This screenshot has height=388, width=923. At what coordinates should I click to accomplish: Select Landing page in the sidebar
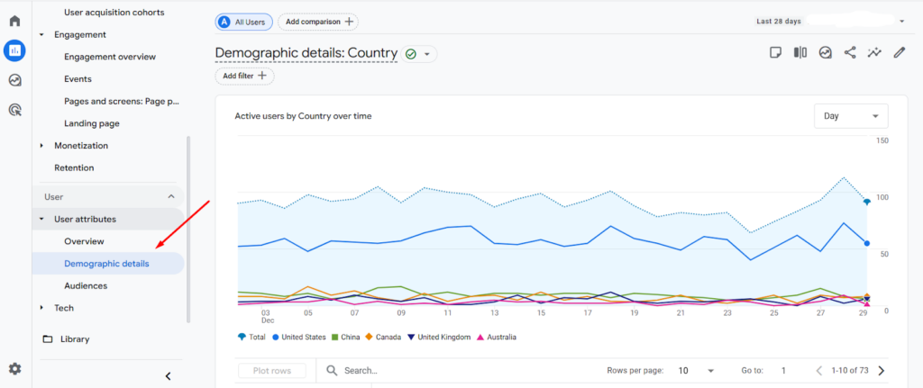91,123
